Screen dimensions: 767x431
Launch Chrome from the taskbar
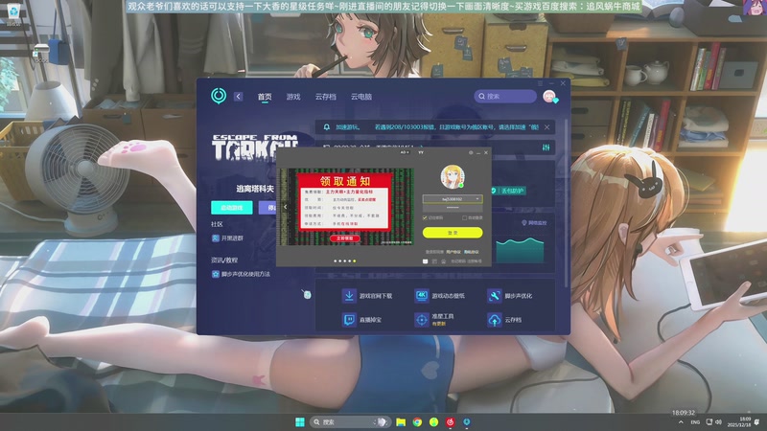pyautogui.click(x=417, y=421)
